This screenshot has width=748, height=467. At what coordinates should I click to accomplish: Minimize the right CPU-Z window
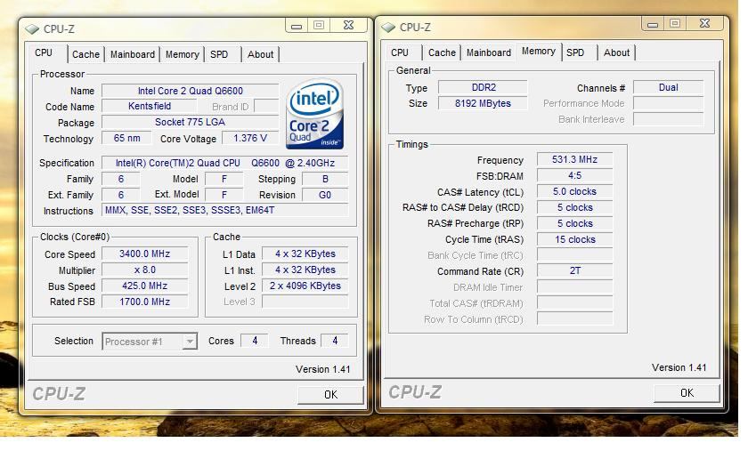click(x=653, y=24)
